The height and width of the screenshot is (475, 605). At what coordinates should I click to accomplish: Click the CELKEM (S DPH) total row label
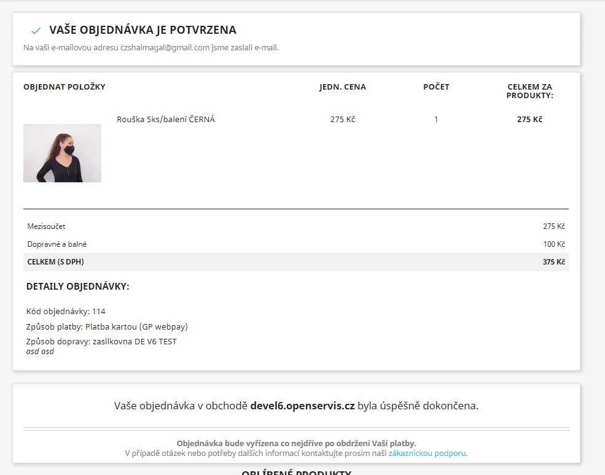55,262
